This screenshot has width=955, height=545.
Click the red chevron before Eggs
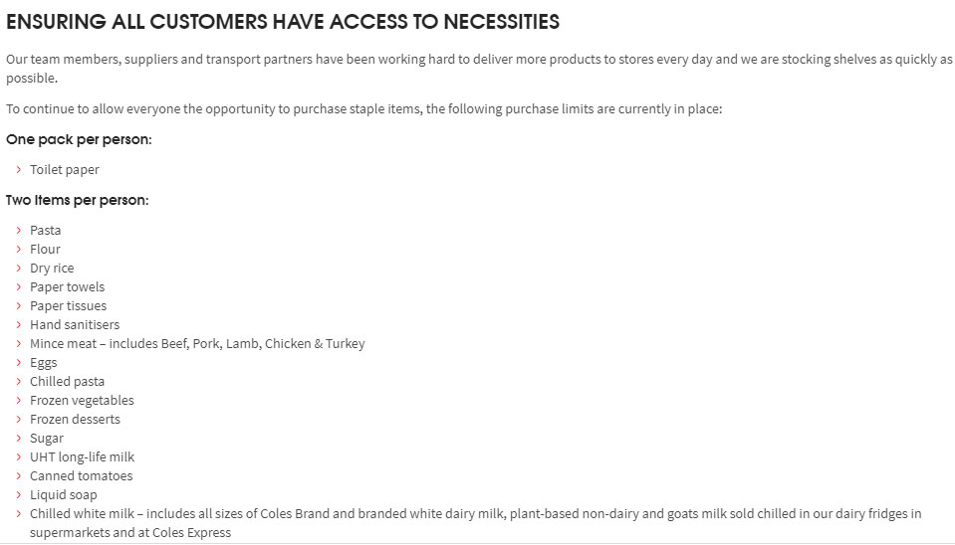[18, 363]
